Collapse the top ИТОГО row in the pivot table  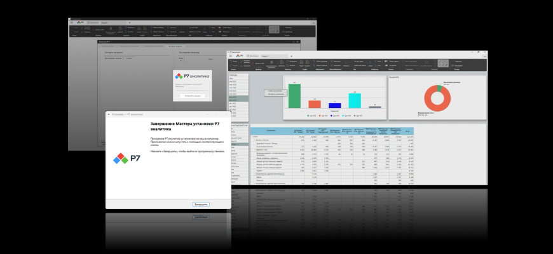coord(252,137)
